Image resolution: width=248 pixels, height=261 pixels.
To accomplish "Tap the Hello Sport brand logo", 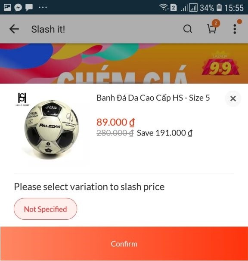I will [x=22, y=99].
